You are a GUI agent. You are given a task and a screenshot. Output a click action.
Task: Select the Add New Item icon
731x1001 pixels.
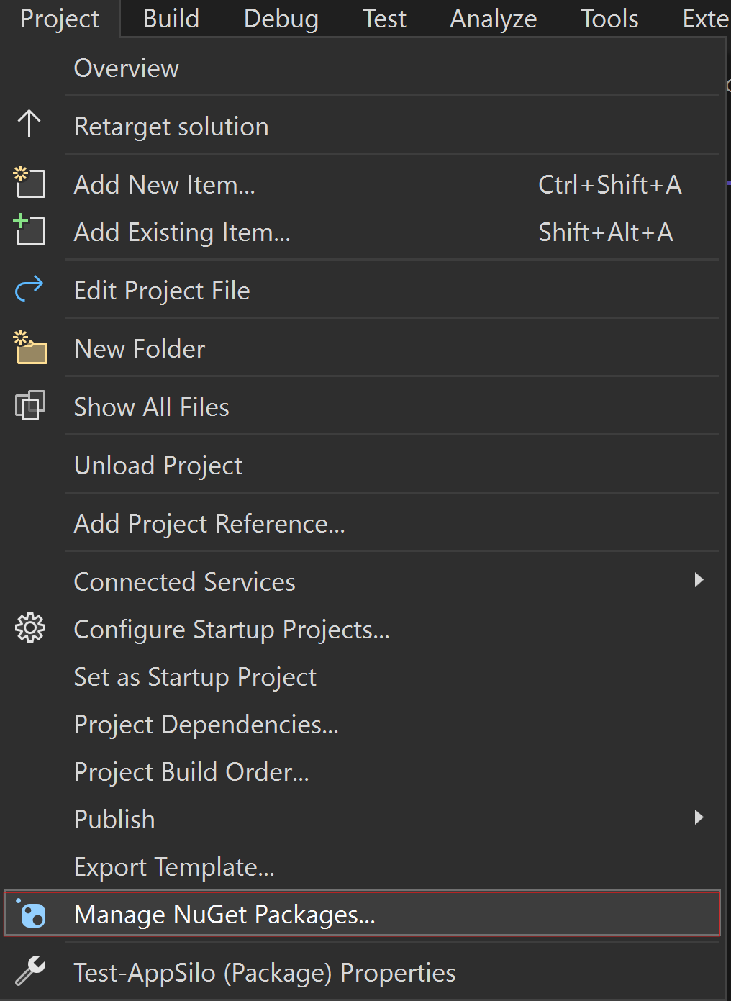pos(29,184)
